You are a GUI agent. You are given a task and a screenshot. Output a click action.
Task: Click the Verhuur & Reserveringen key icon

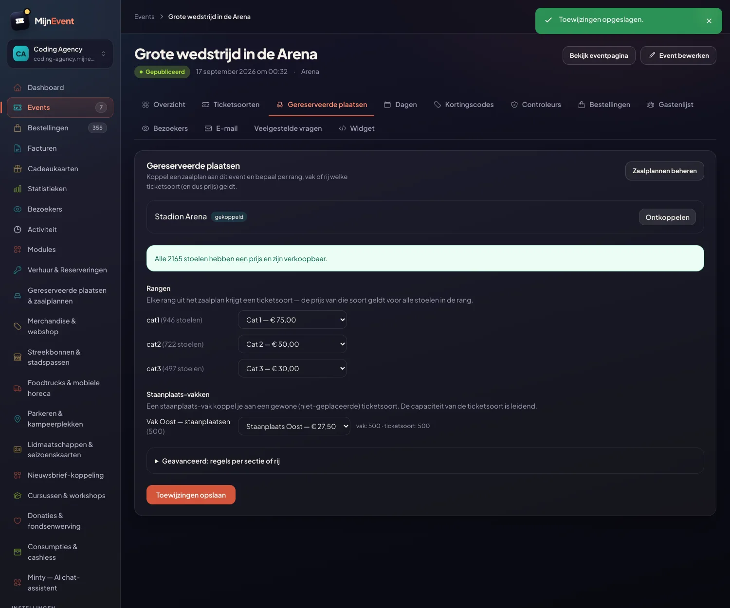pyautogui.click(x=18, y=270)
